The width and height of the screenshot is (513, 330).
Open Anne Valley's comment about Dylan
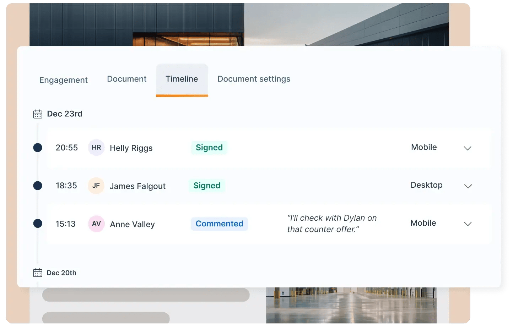(x=332, y=224)
